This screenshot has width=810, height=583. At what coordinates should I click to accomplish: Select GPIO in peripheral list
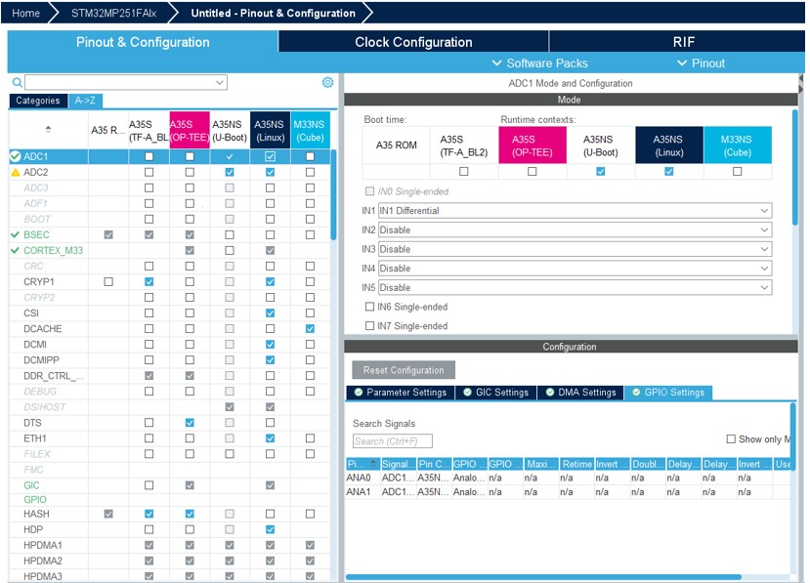pos(34,500)
